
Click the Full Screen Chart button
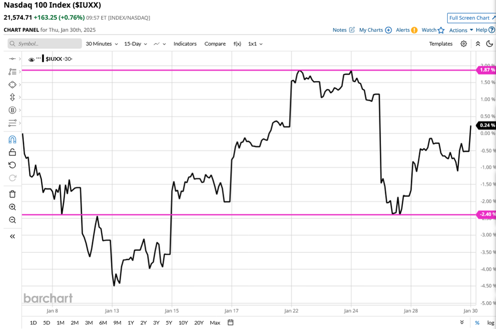471,18
